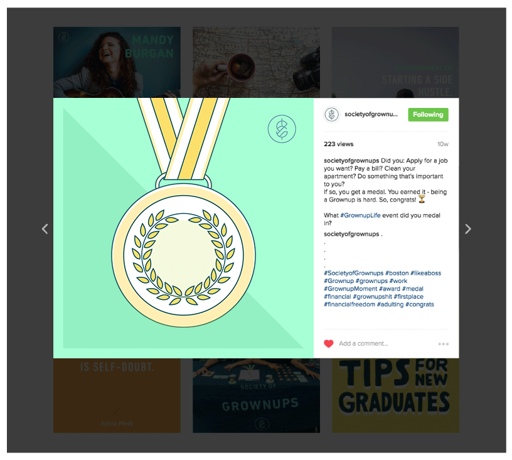
Task: Open the Starting a Side Hustle thumbnail
Action: tap(395, 62)
